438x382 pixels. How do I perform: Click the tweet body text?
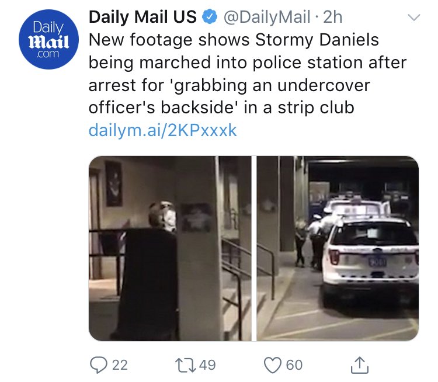248,74
